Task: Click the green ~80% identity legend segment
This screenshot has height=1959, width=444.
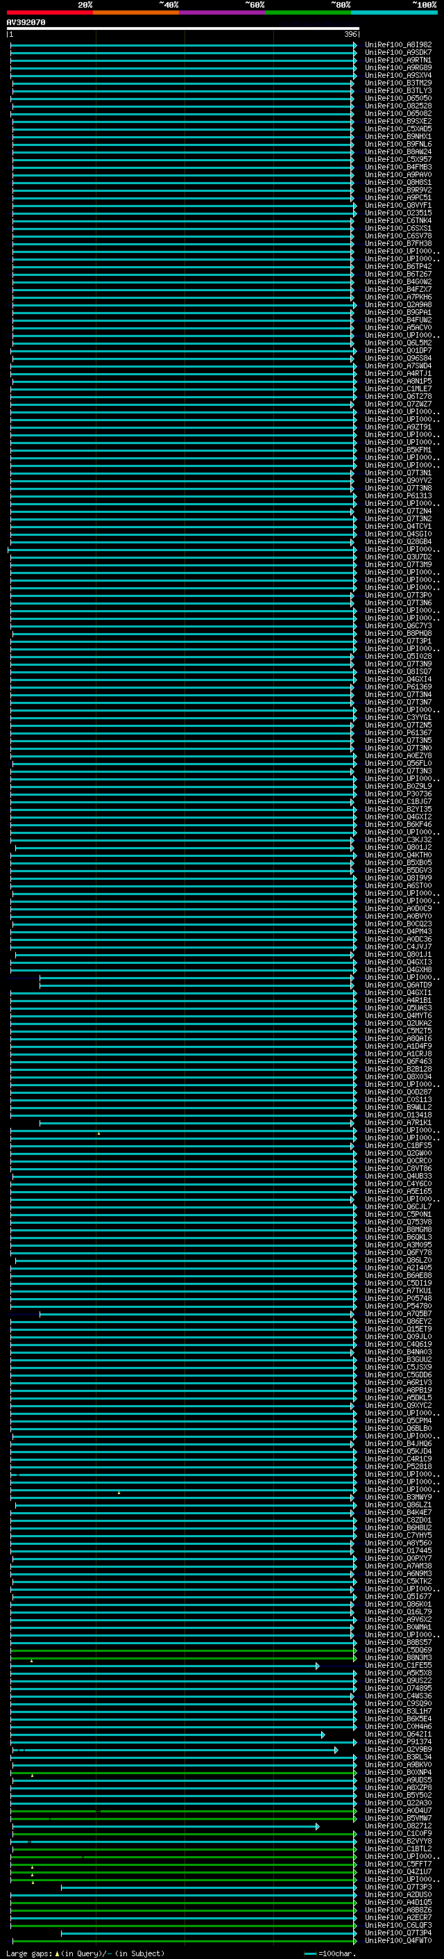Action: 308,13
